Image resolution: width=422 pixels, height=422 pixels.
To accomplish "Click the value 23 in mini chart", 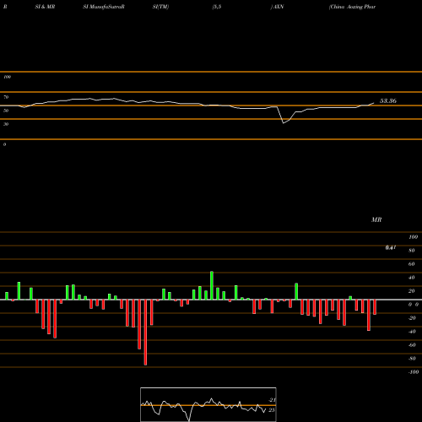I will point(271,410).
